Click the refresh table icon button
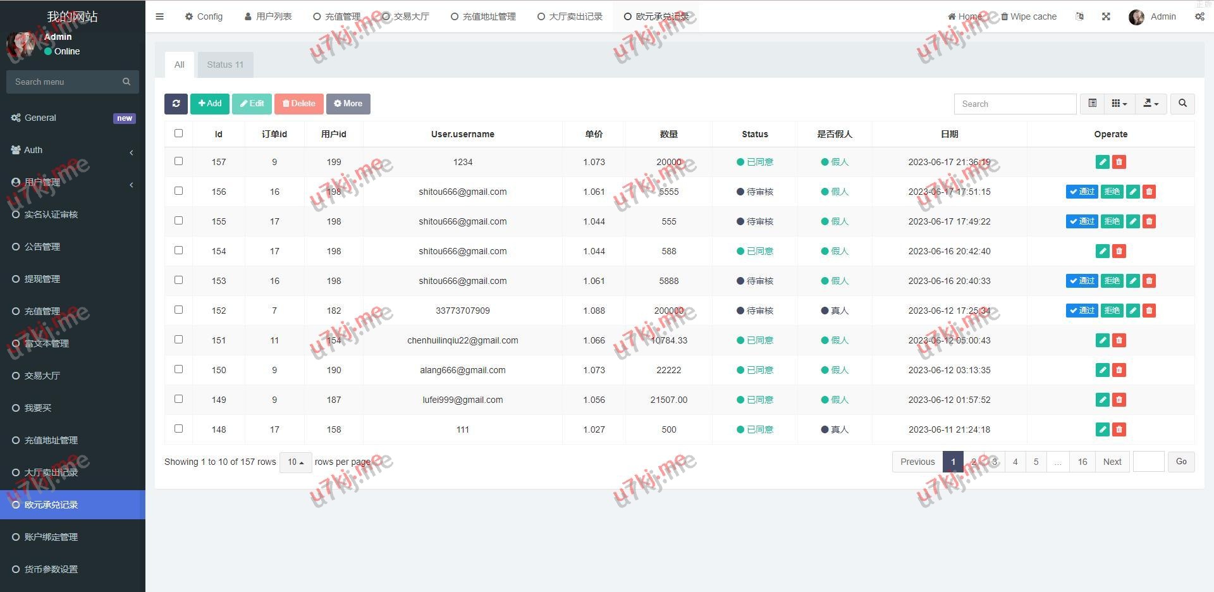Screen dimensions: 1214x592 click(x=176, y=104)
